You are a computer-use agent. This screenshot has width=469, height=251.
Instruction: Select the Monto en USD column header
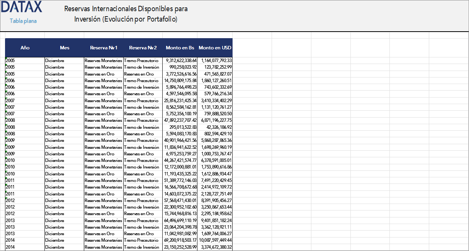[215, 48]
